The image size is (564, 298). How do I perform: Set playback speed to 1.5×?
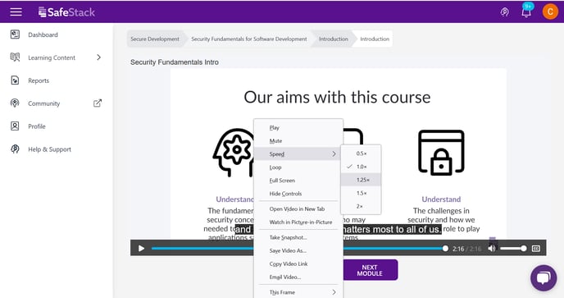click(x=361, y=193)
